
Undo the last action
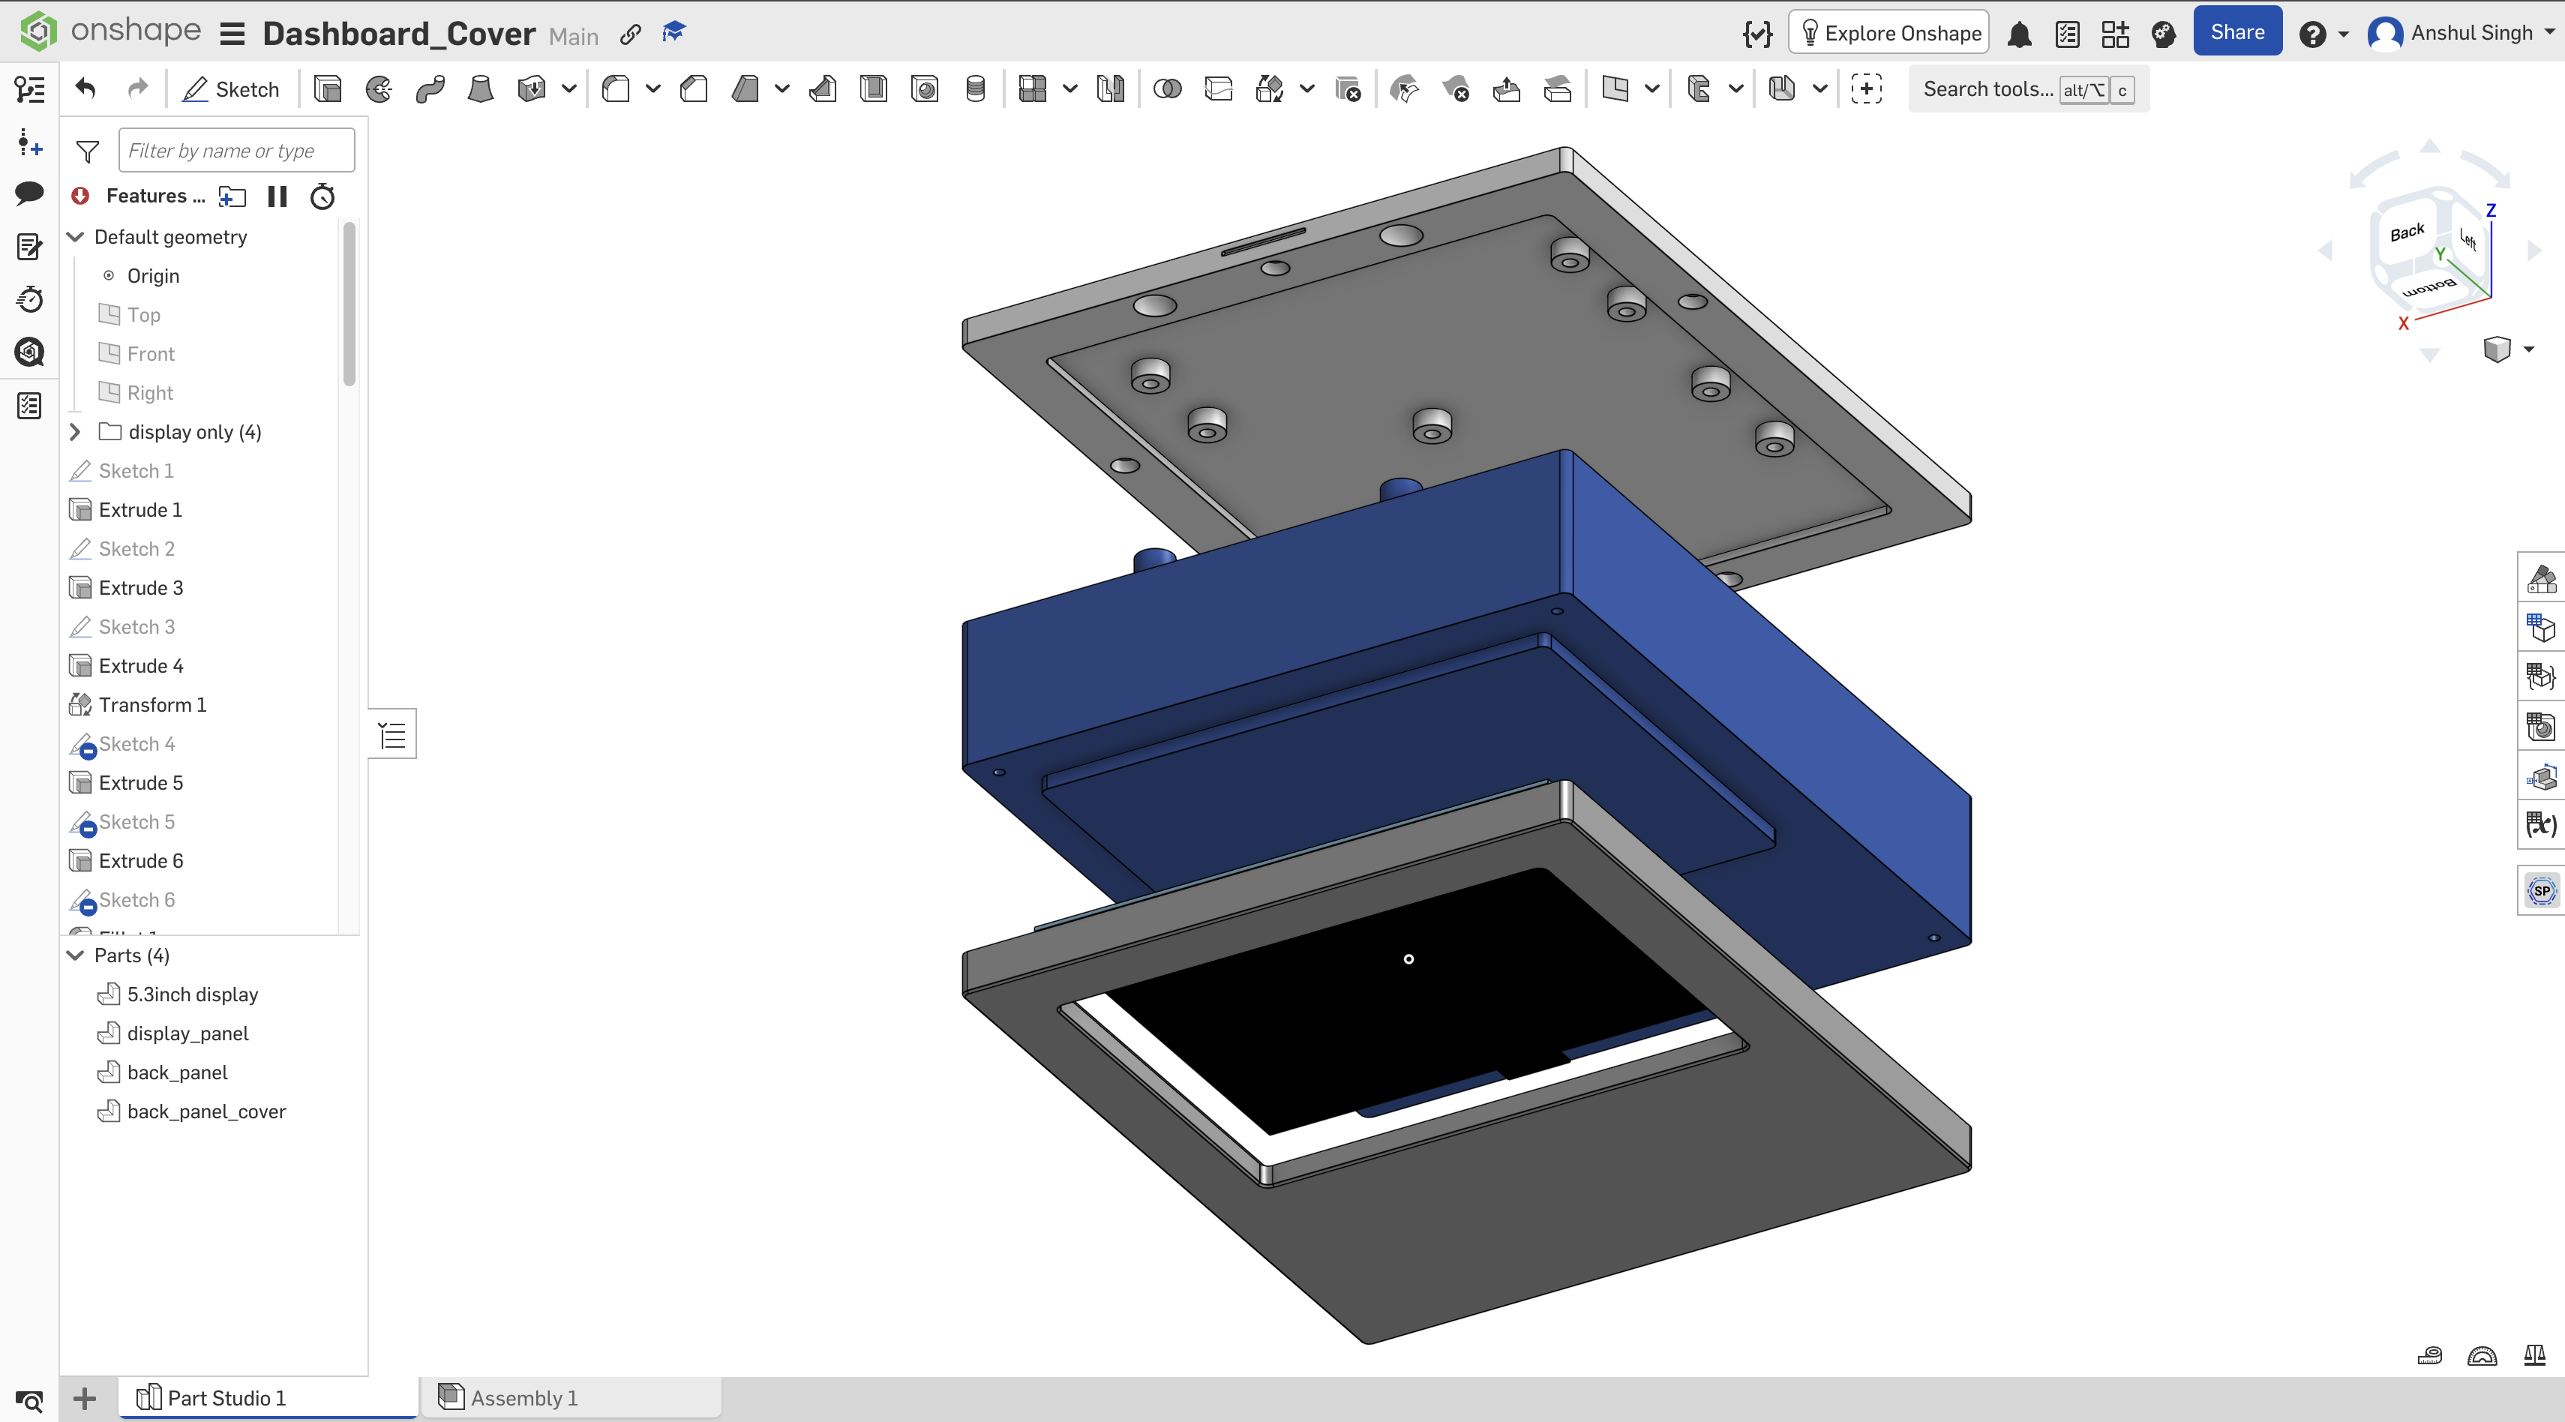(85, 89)
